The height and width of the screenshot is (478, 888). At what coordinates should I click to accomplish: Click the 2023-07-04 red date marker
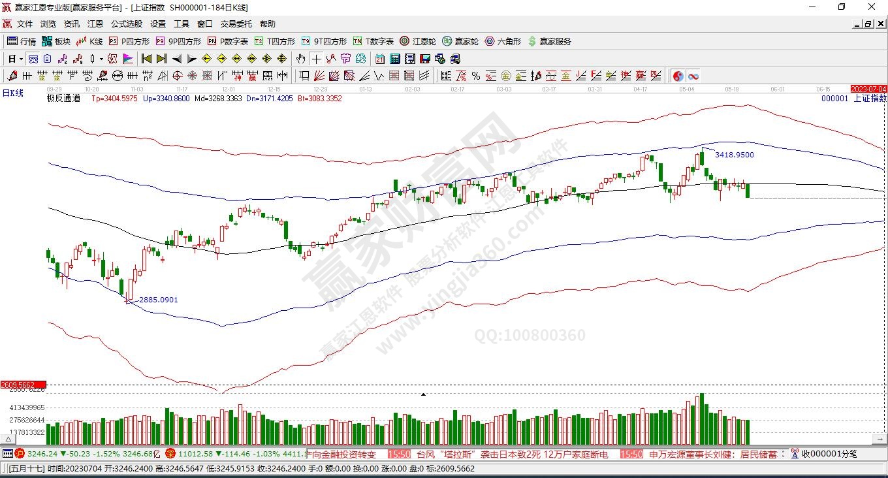(x=868, y=89)
